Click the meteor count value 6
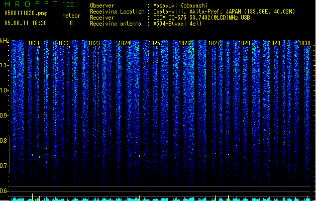The height and width of the screenshot is (201, 316). pyautogui.click(x=71, y=23)
